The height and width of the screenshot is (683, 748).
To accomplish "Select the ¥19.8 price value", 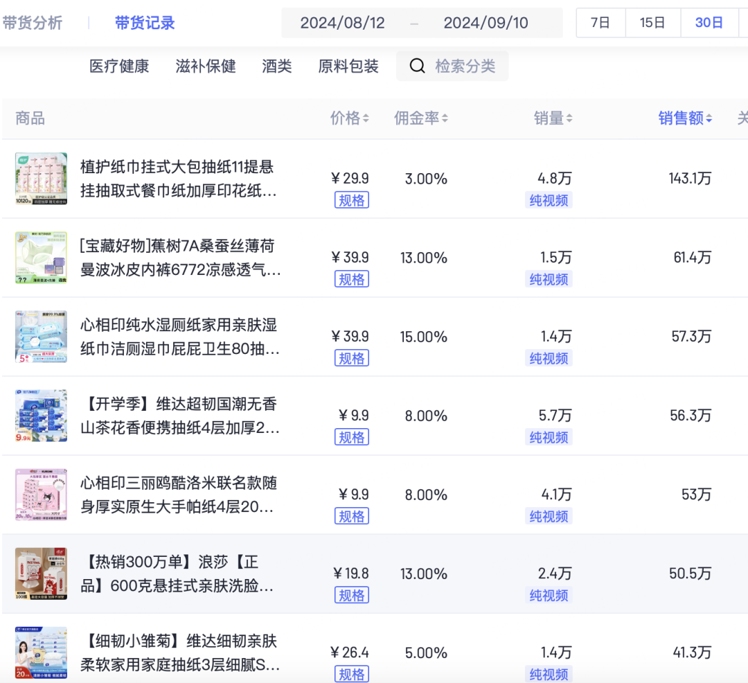I will click(351, 574).
